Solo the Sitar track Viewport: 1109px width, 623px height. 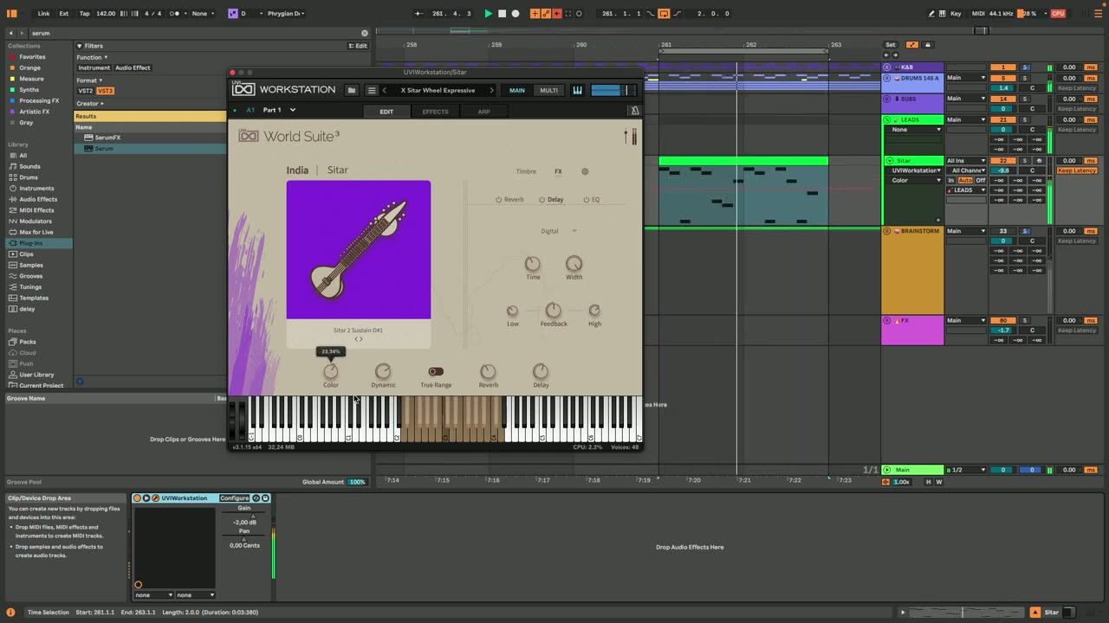(x=1025, y=161)
